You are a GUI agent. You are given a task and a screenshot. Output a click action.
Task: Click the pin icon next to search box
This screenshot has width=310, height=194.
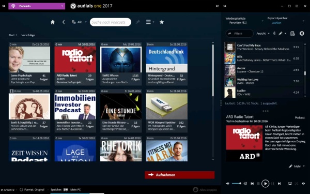click(138, 22)
